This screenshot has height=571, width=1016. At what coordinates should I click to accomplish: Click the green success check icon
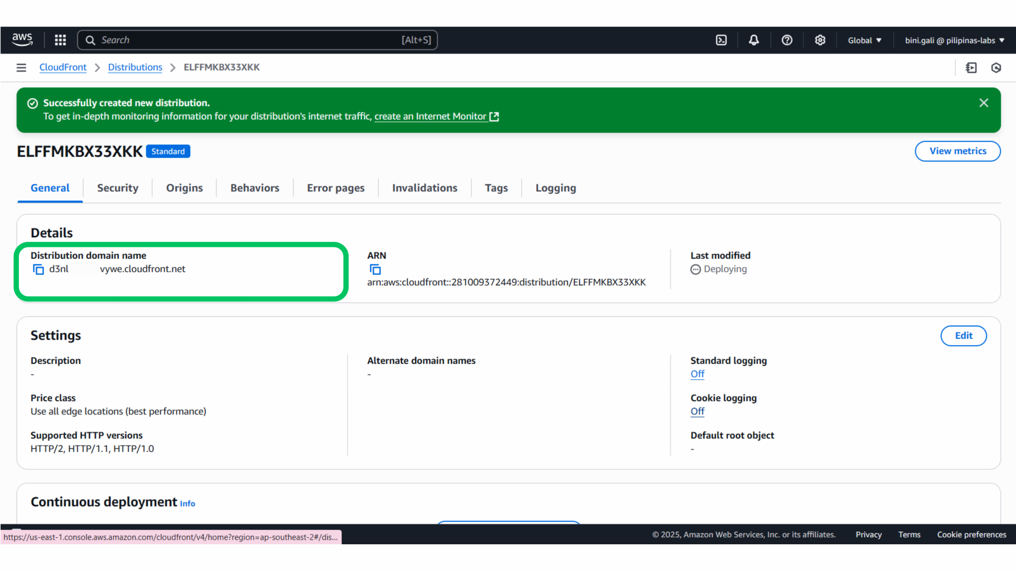click(x=33, y=103)
